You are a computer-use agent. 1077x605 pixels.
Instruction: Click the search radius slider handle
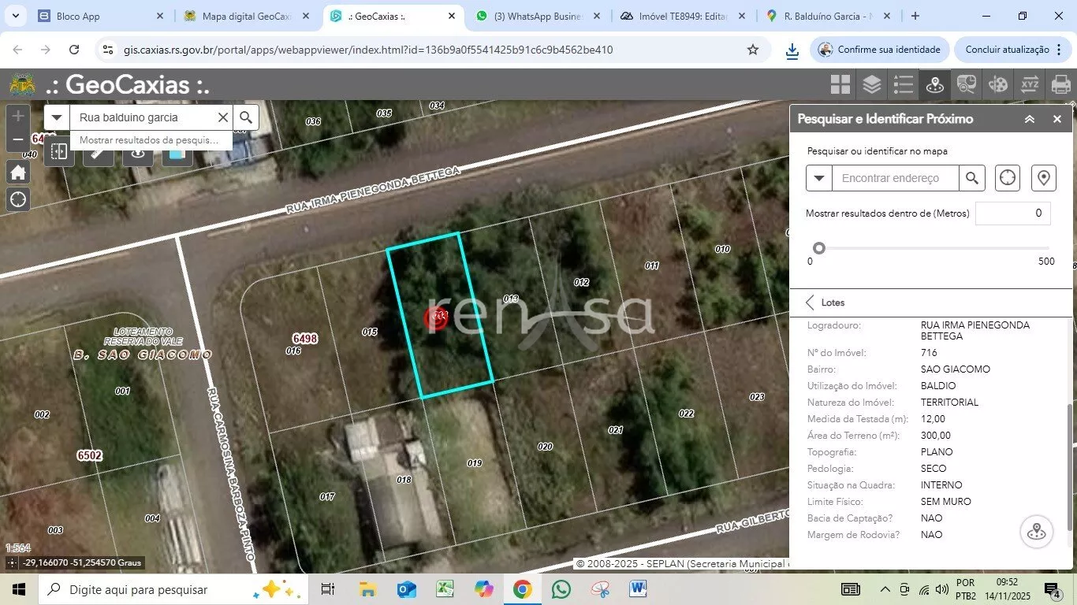pos(819,248)
